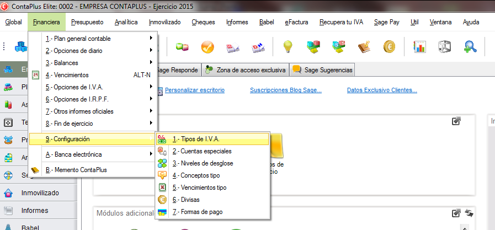Click the D-H book toolbar icon
Screen dimensions: 495x230
259,47
